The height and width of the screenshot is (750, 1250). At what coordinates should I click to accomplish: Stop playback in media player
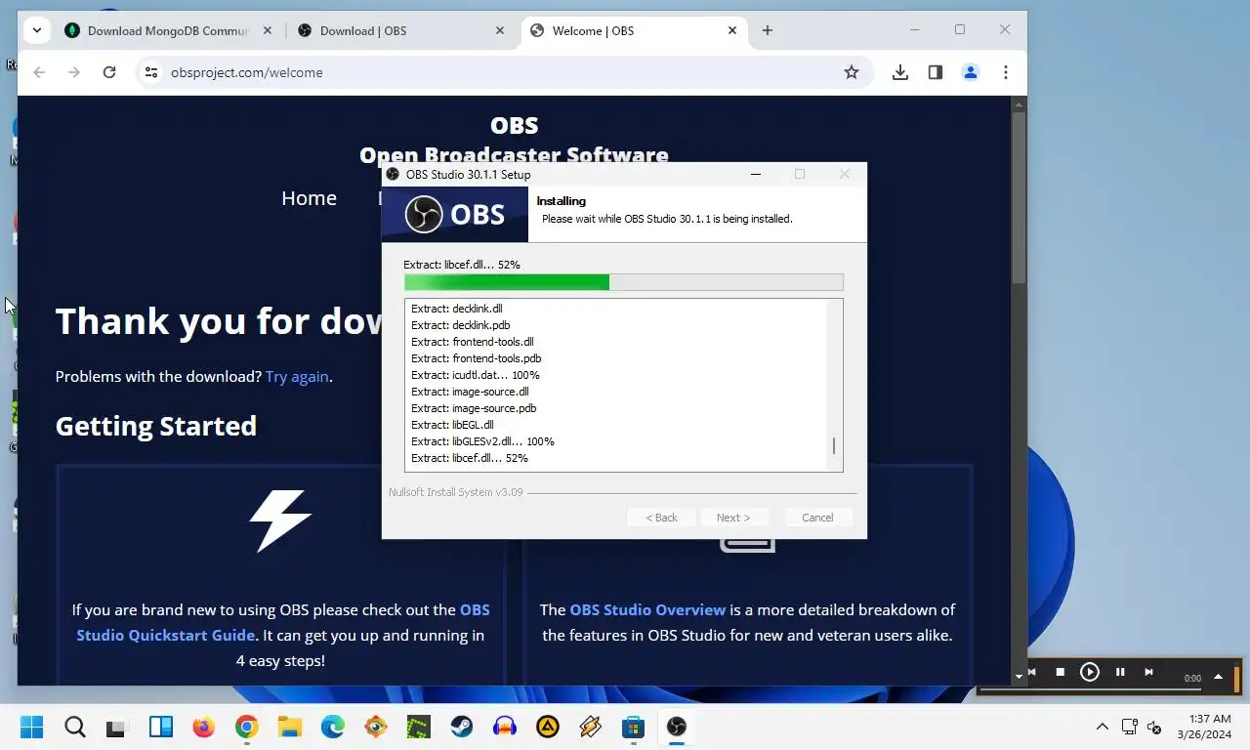1061,672
